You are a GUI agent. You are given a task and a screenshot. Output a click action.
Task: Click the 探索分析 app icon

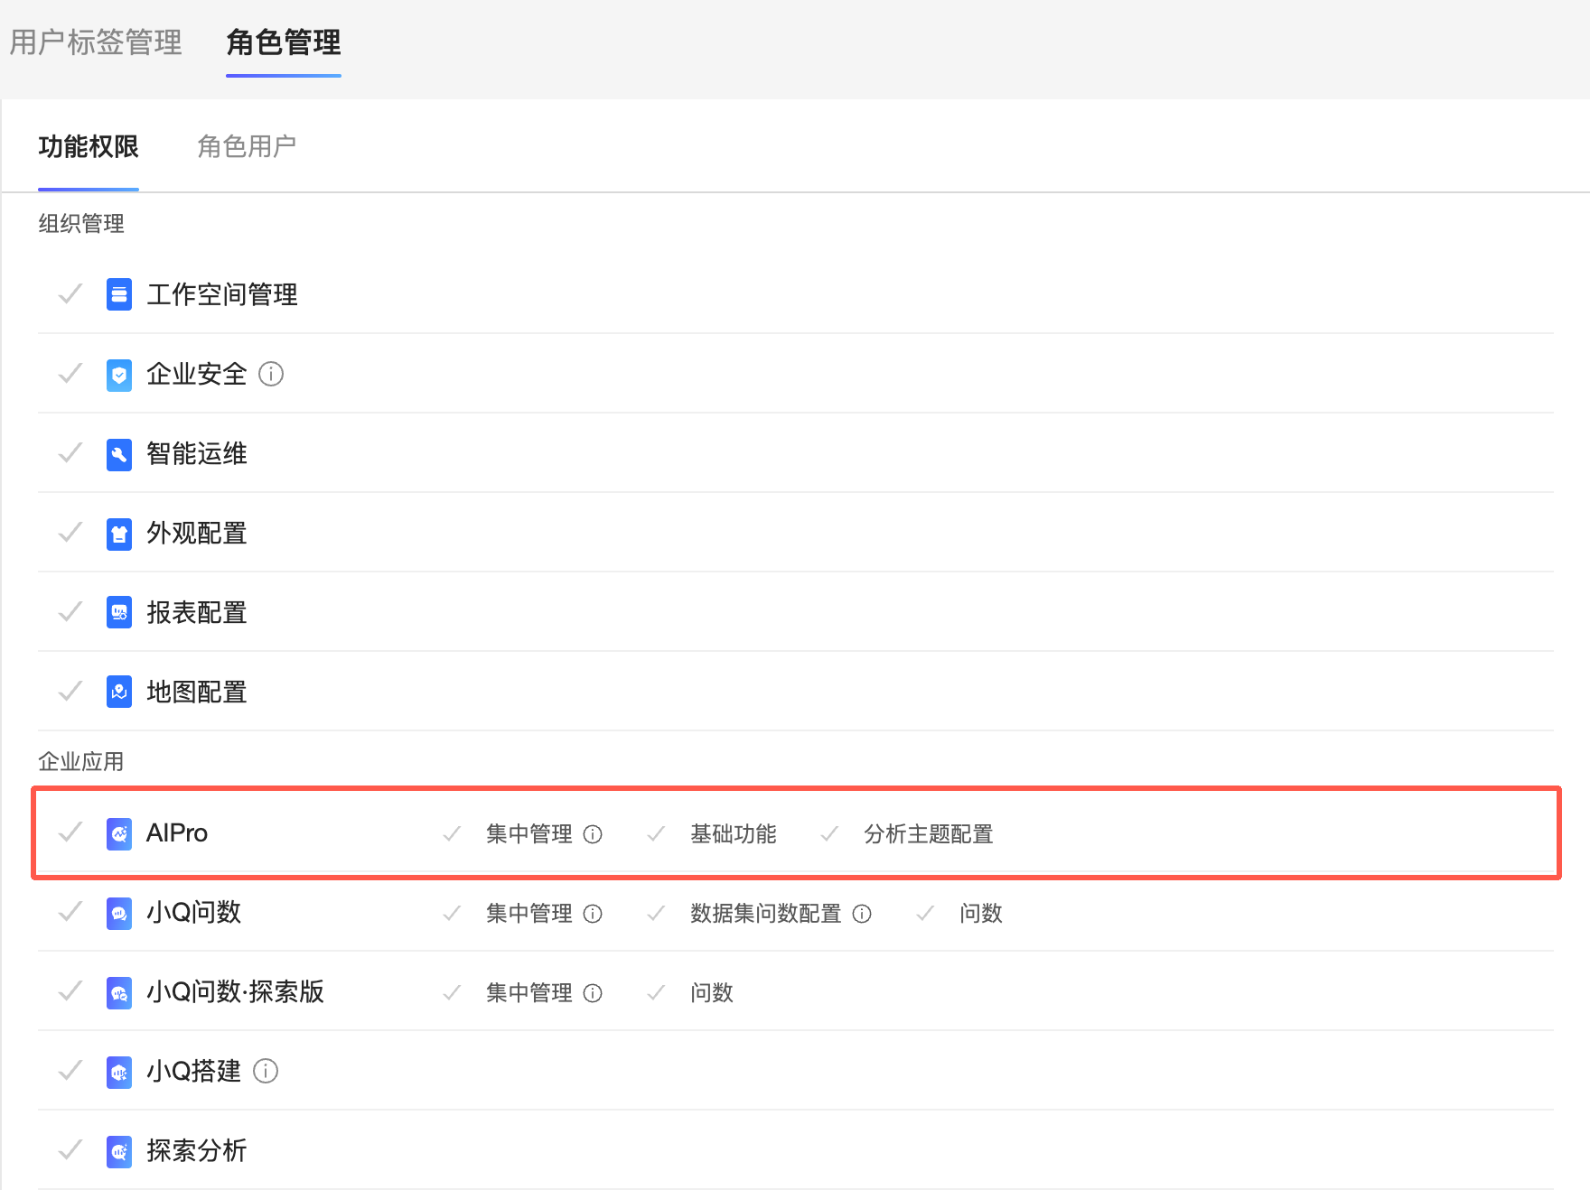[x=119, y=1151]
